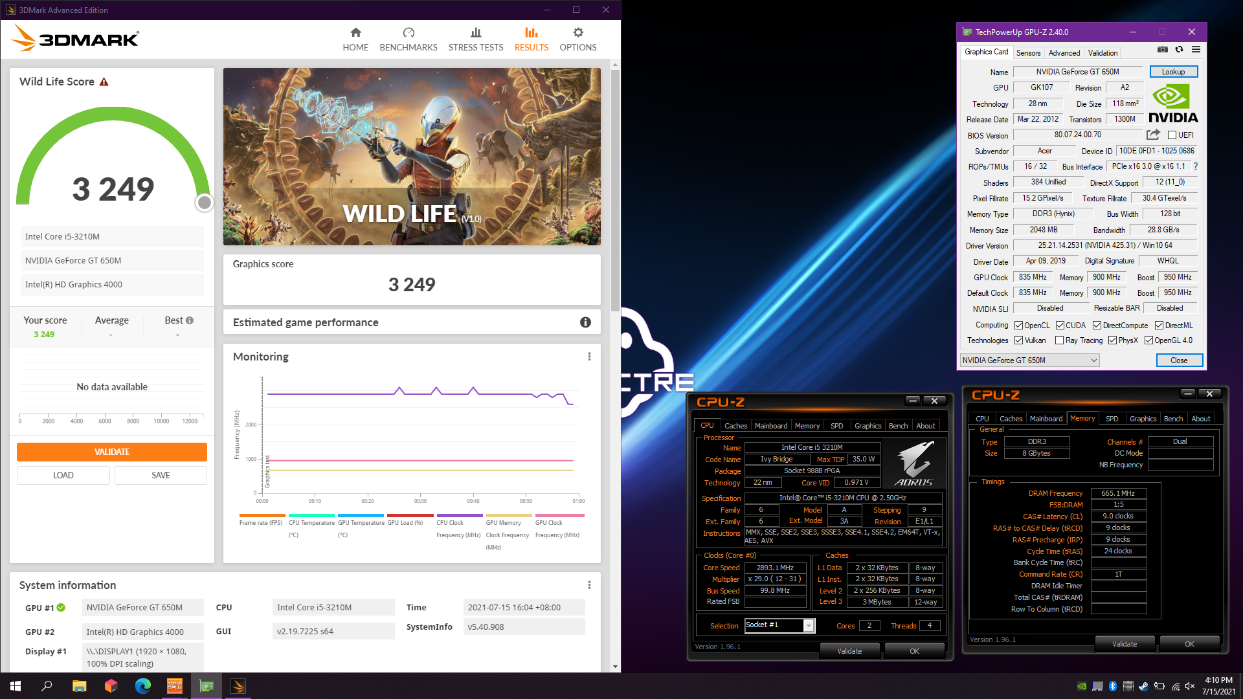
Task: Open the GPU-Z hamburger menu
Action: tap(1196, 50)
